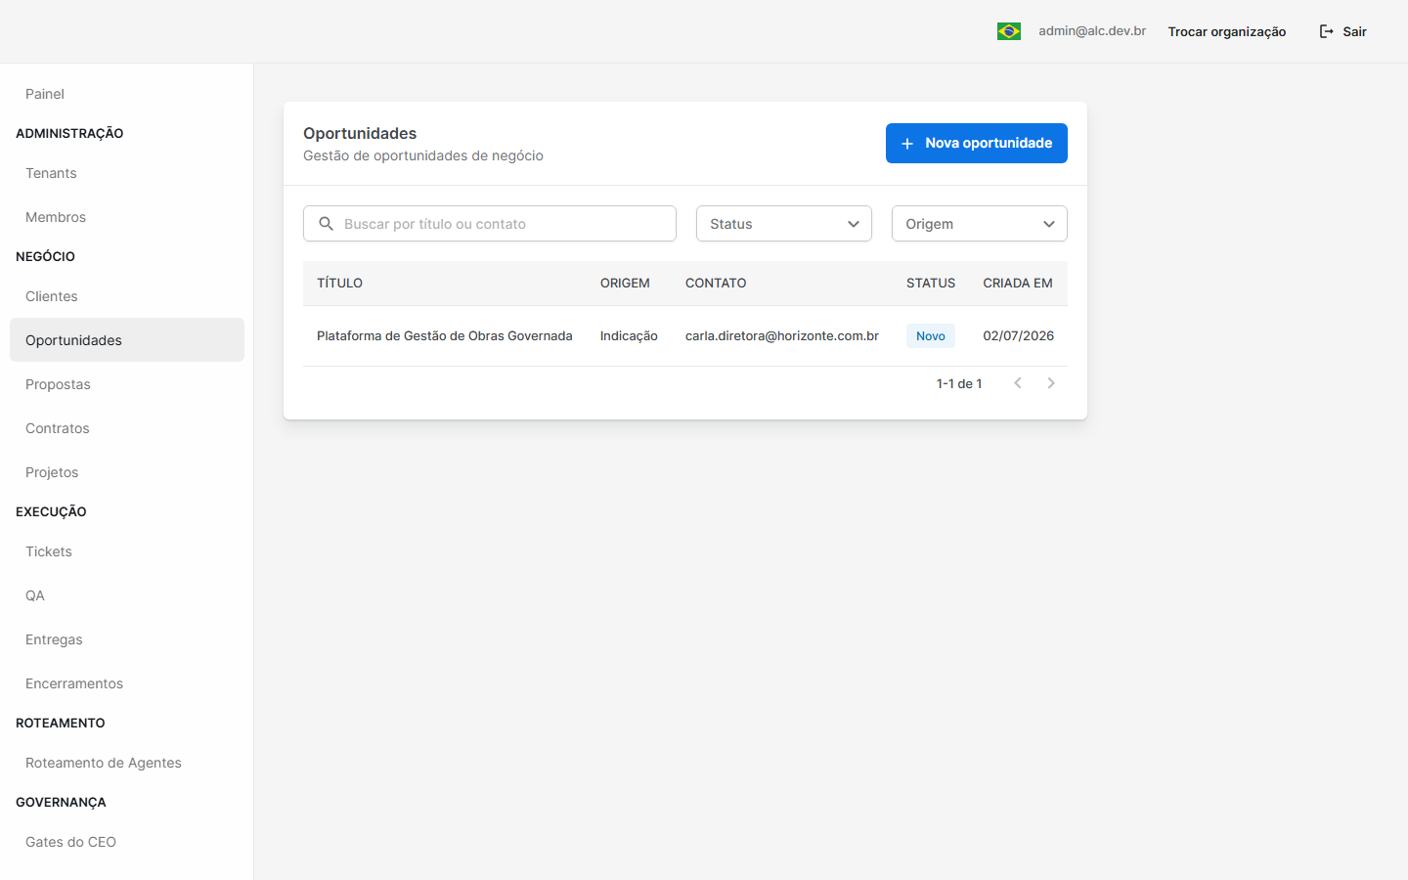Click the NEGÓCIO section heading
This screenshot has height=880, width=1408.
[45, 256]
